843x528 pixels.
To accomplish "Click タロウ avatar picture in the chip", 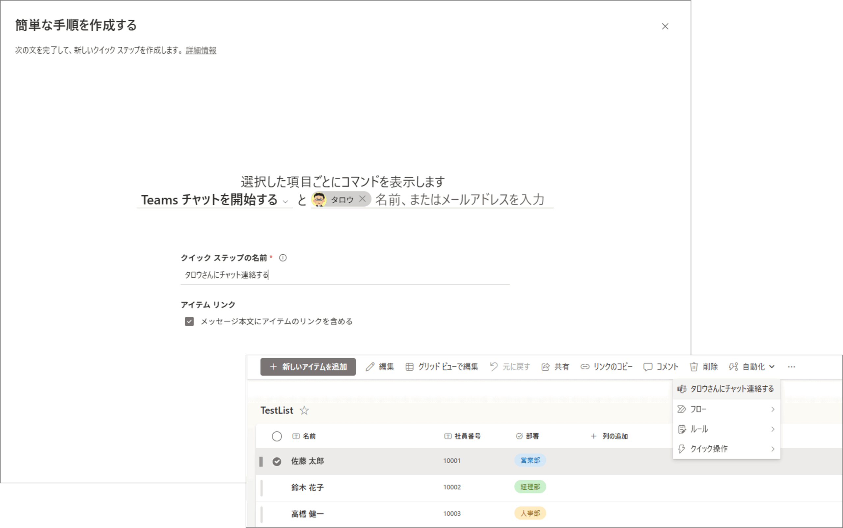I will [x=319, y=199].
